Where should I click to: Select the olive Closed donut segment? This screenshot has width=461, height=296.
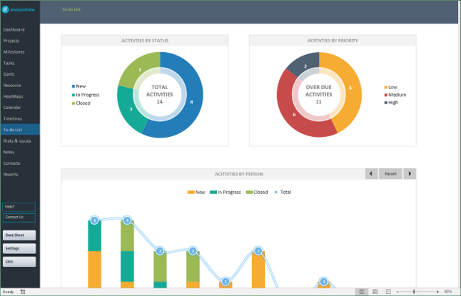[x=140, y=69]
